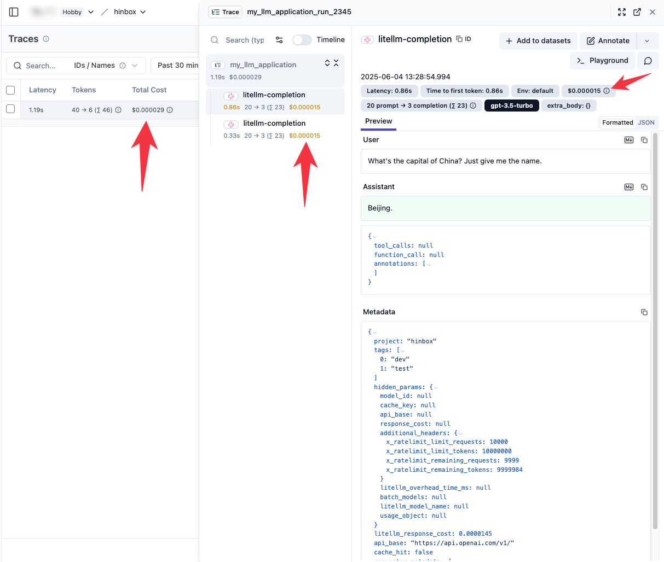
Task: Open the comments bubble icon
Action: click(x=648, y=61)
